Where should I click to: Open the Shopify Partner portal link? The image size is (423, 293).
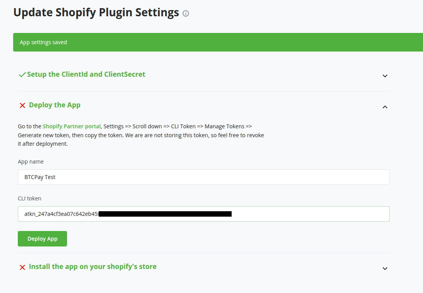71,126
